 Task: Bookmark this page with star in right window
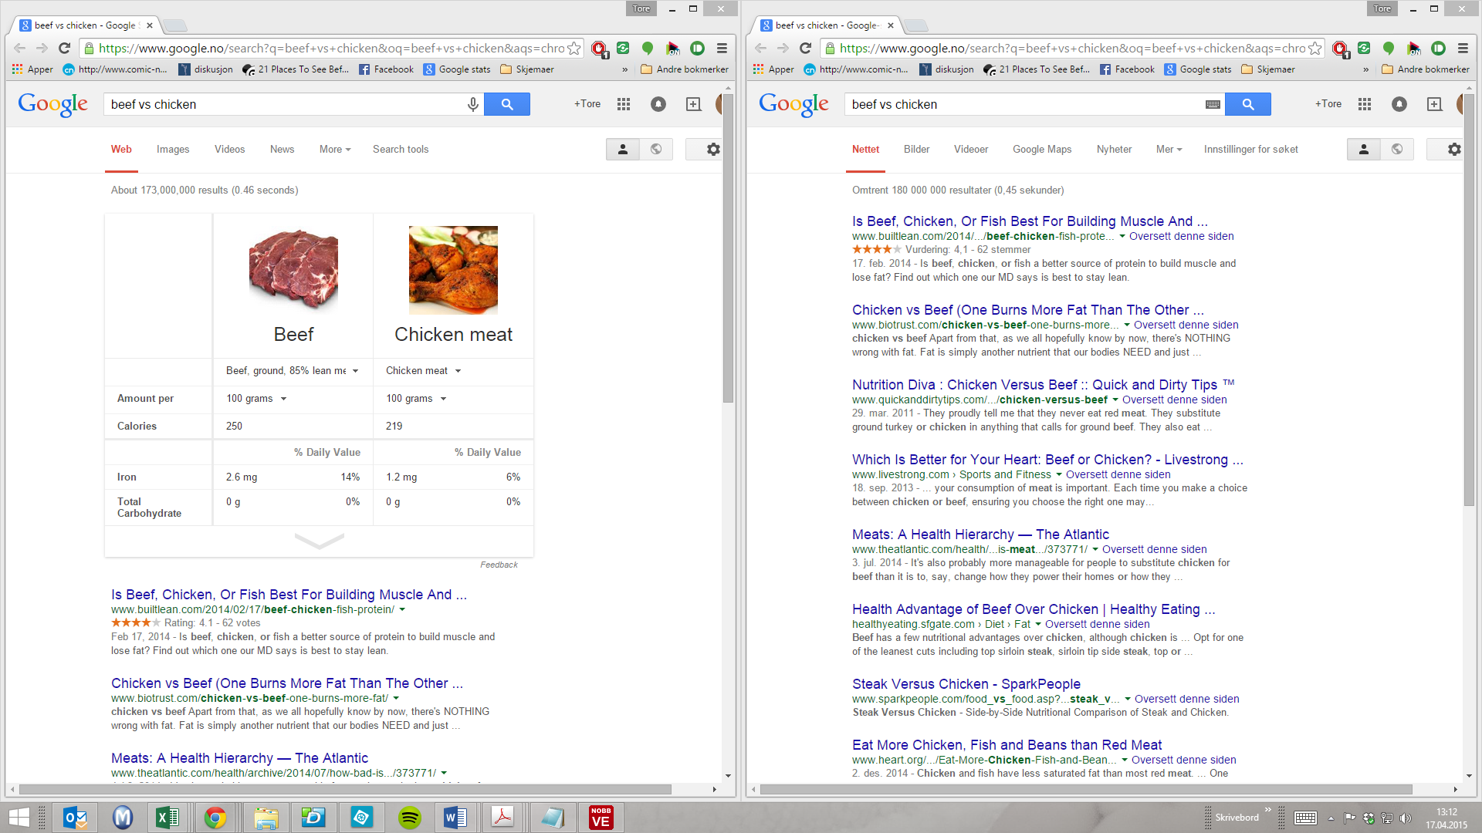1315,48
